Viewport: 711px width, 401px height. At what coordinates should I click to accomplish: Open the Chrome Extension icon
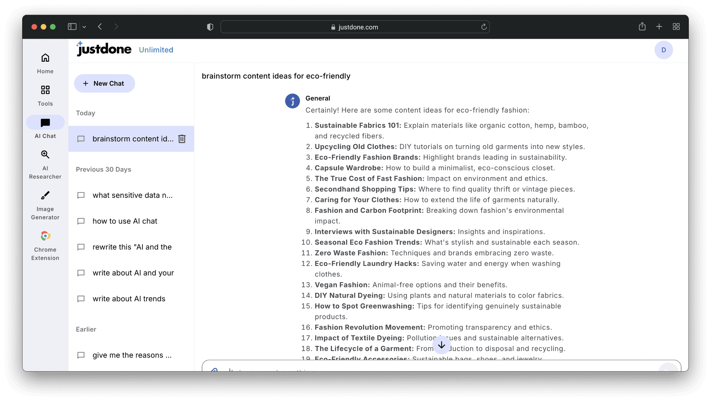(x=45, y=236)
